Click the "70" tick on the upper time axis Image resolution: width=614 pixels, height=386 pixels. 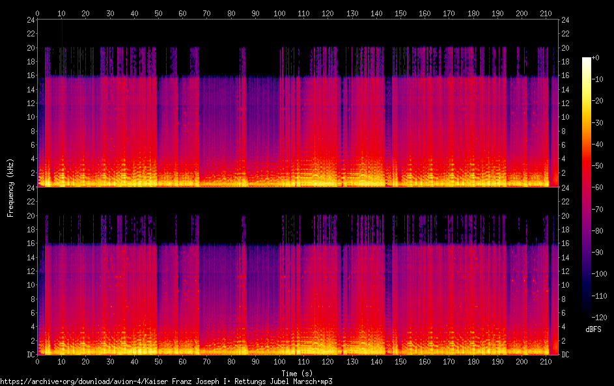(207, 13)
